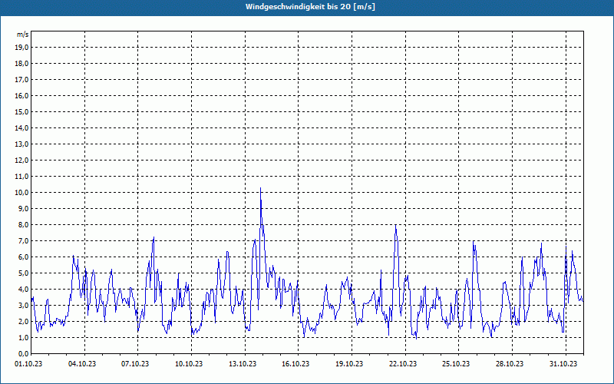This screenshot has height=384, width=614.
Task: Select the 13,0 y-axis label
Action: click(21, 144)
